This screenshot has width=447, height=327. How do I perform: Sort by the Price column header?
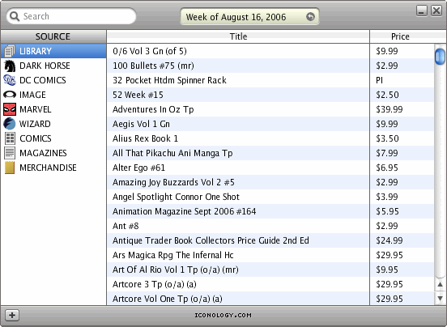pos(400,36)
